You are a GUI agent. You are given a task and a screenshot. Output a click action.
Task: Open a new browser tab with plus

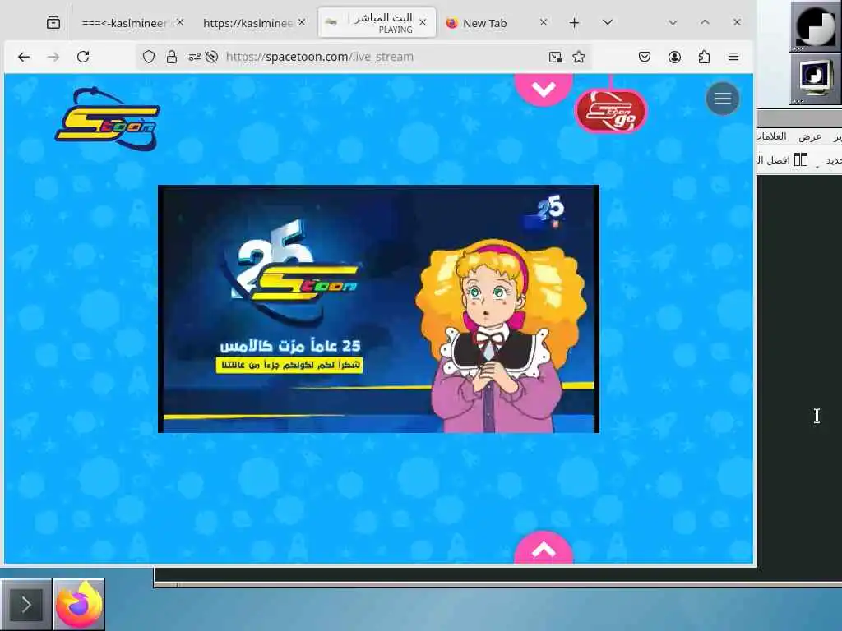point(574,22)
